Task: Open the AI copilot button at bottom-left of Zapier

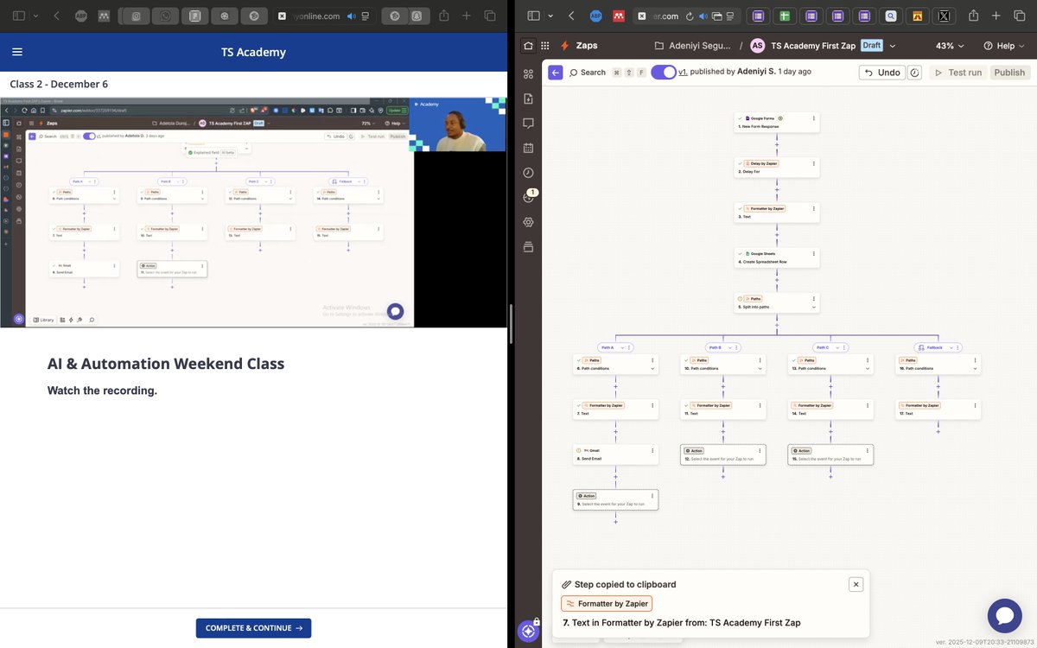Action: point(529,632)
